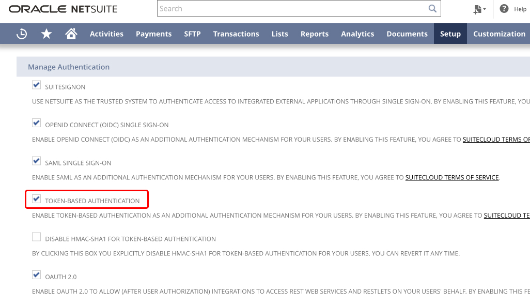
Task: Uncheck SAML SINGLE SIGN-ON
Action: pyautogui.click(x=36, y=160)
